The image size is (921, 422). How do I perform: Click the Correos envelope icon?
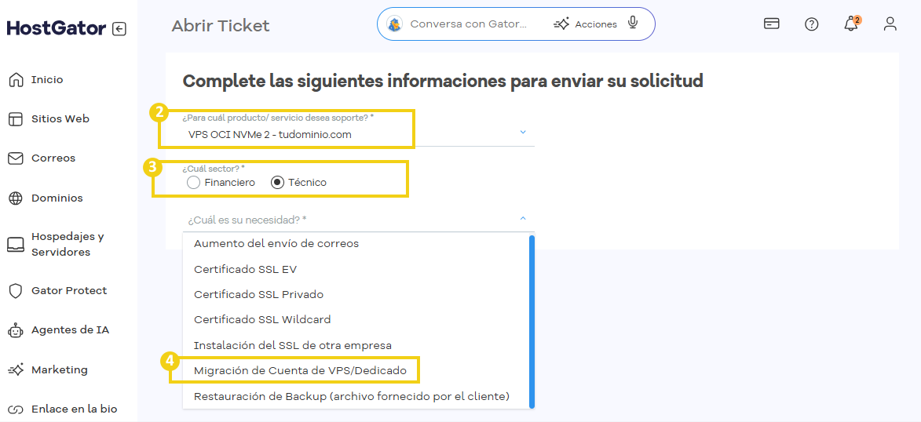16,158
